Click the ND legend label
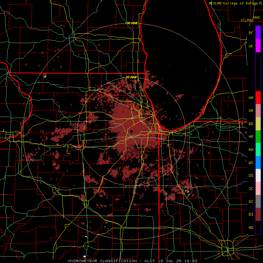Image resolution: width=263 pixels, height=263 pixels. (x=251, y=227)
